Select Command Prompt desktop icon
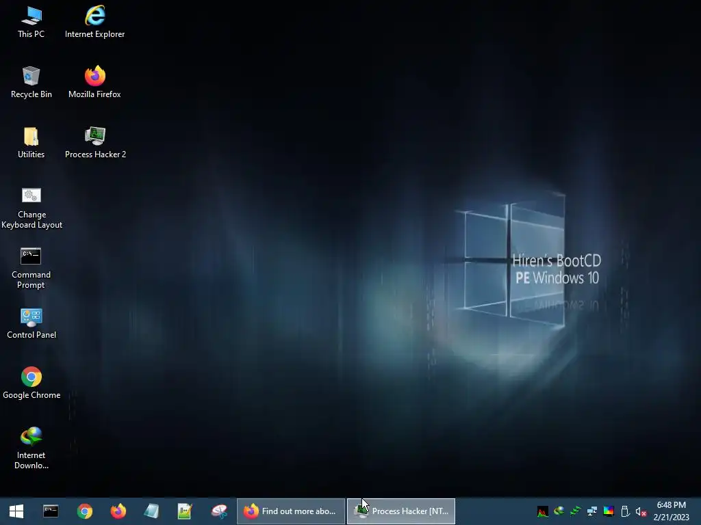701x525 pixels. pos(31,268)
